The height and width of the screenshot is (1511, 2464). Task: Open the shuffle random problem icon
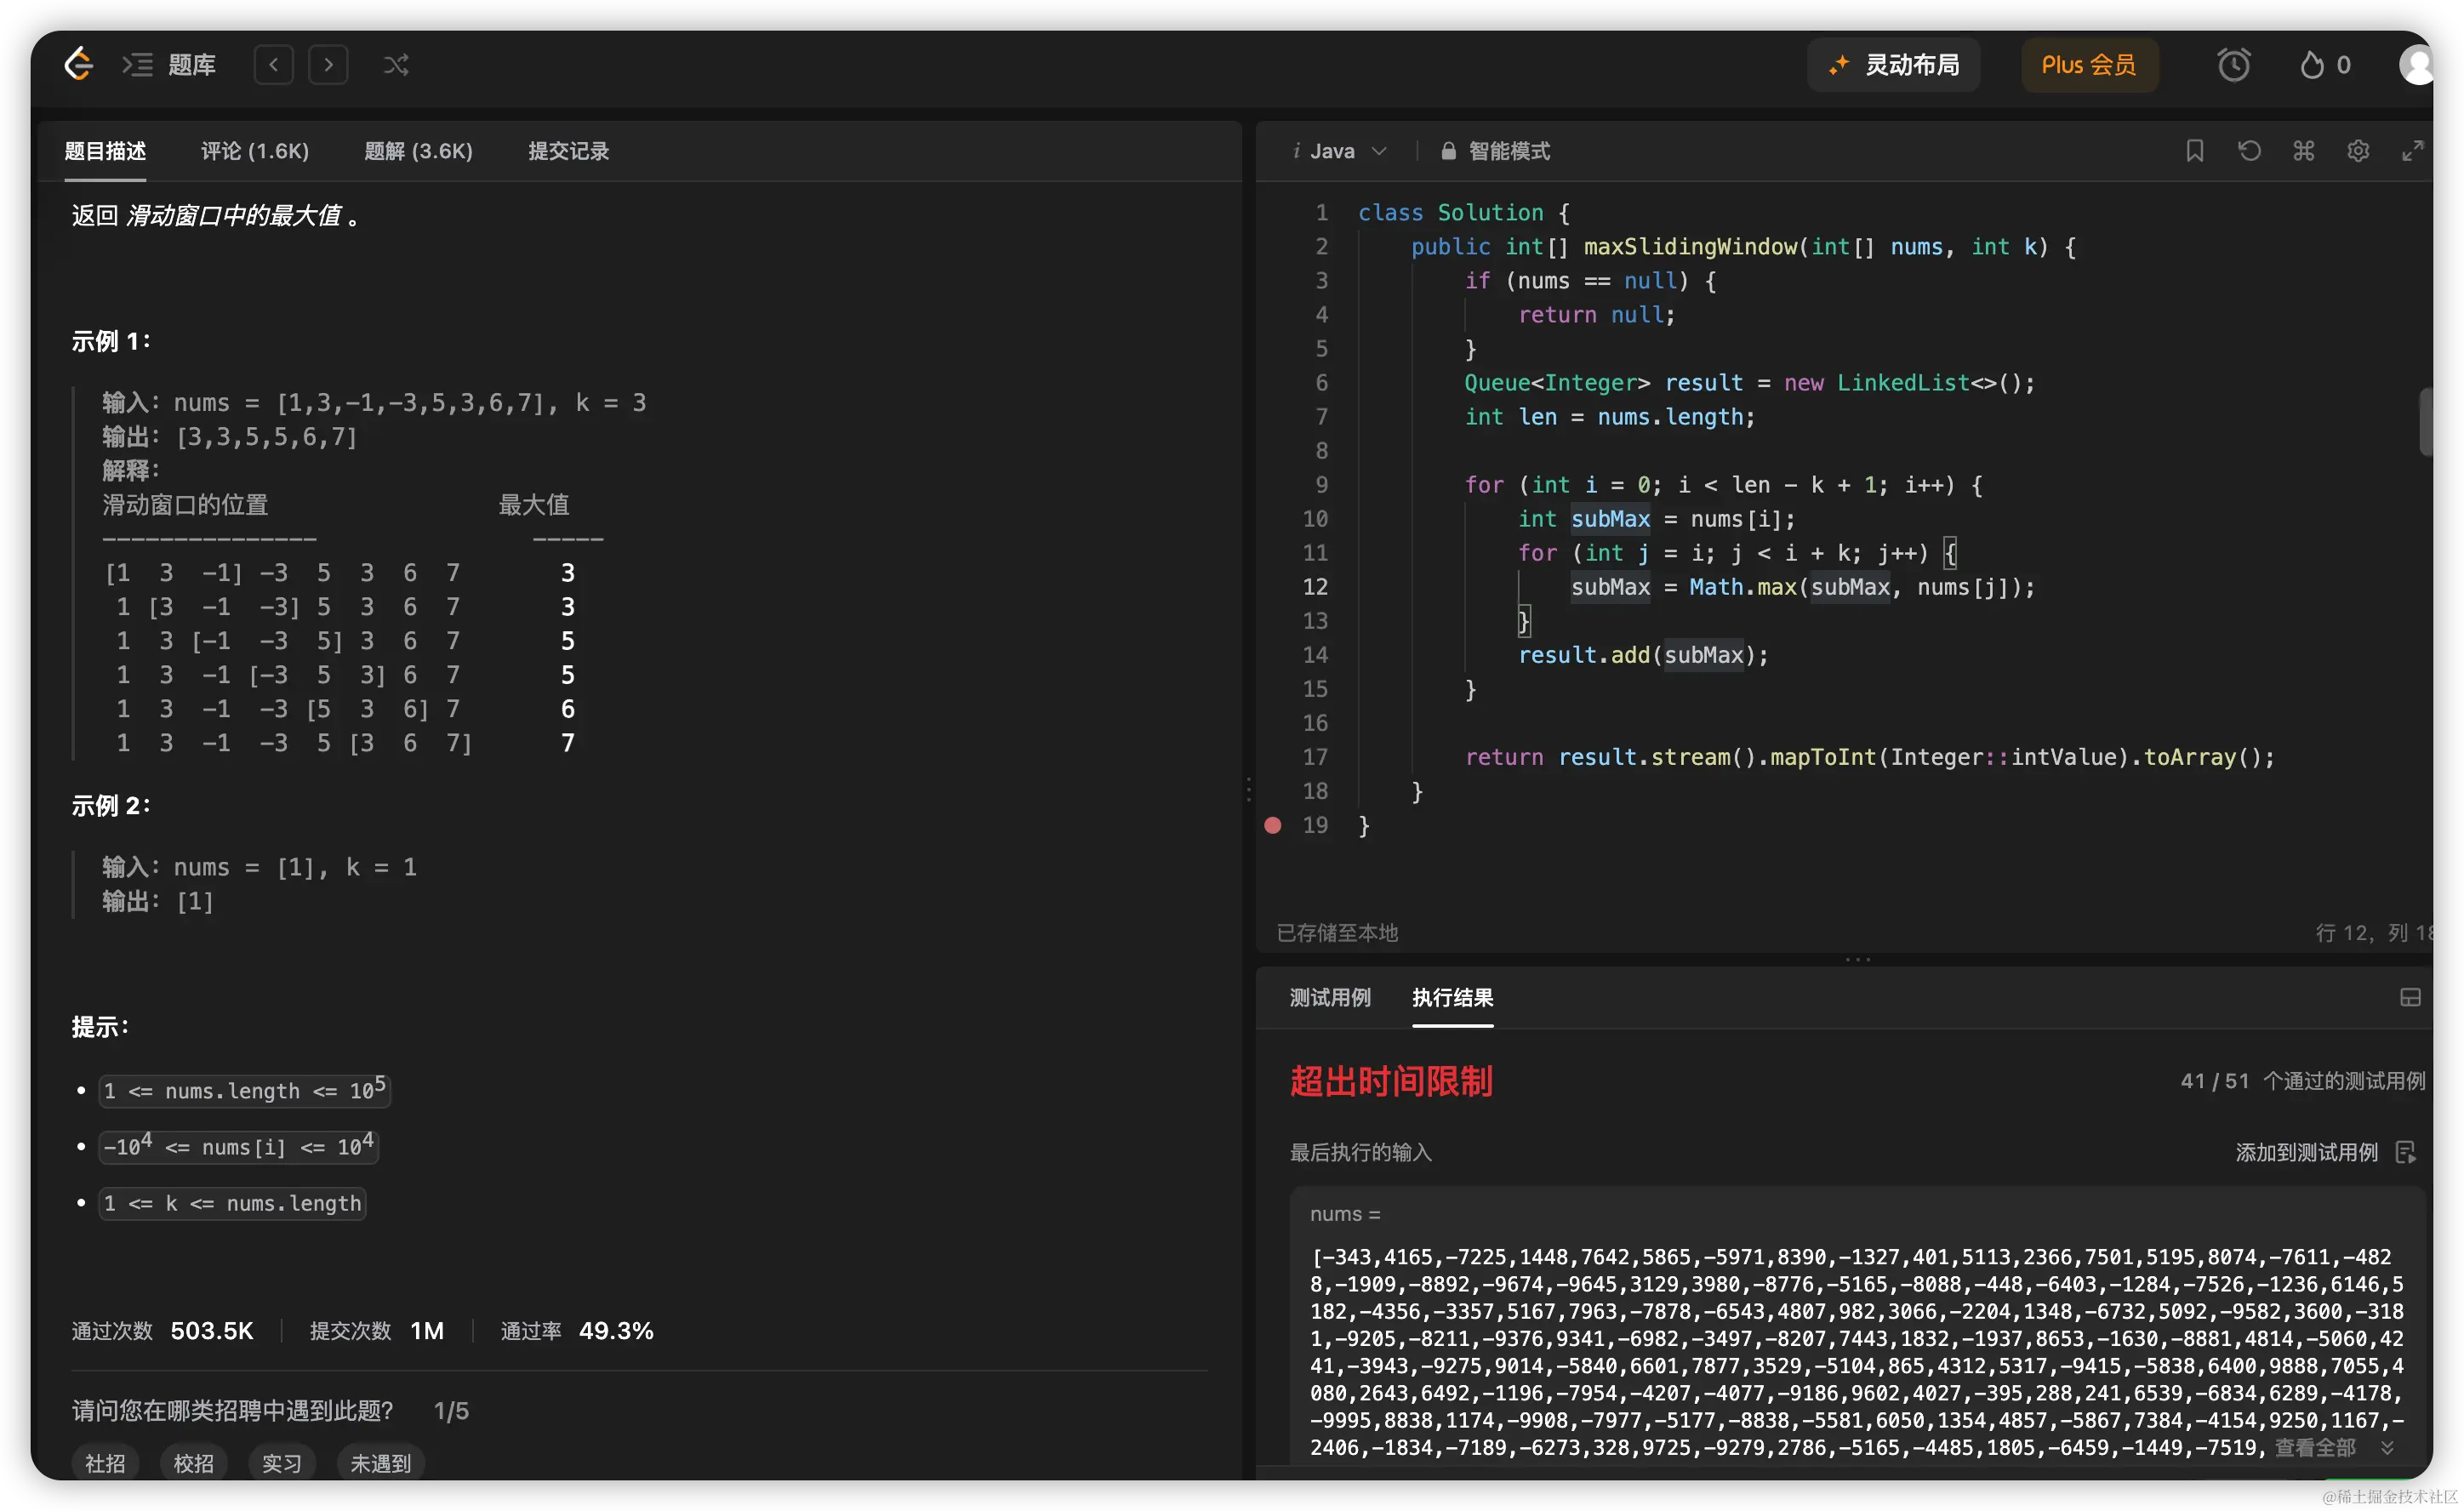click(396, 65)
